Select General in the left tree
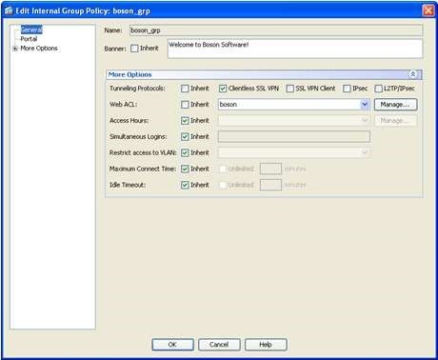Image resolution: width=438 pixels, height=360 pixels. pos(31,30)
